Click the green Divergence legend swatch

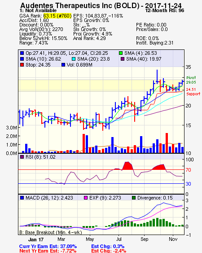click(134, 198)
